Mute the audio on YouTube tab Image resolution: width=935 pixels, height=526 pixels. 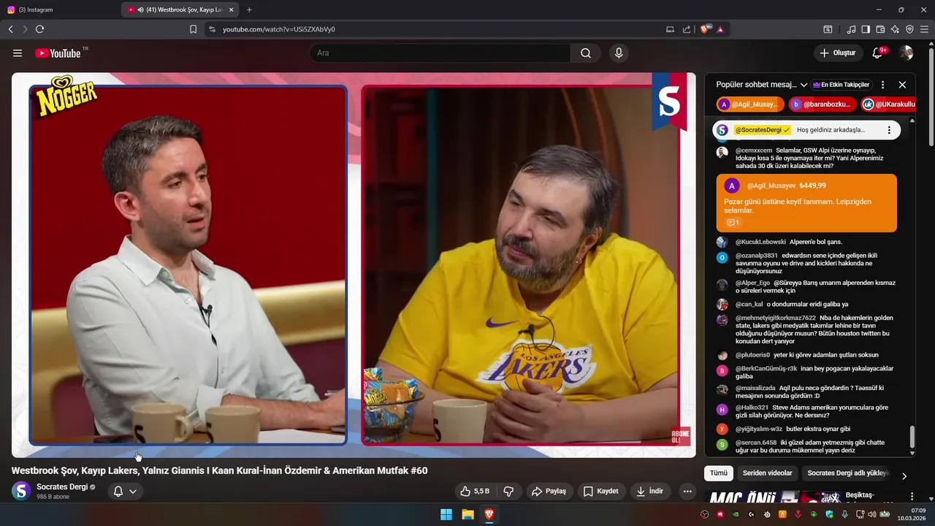[x=140, y=9]
